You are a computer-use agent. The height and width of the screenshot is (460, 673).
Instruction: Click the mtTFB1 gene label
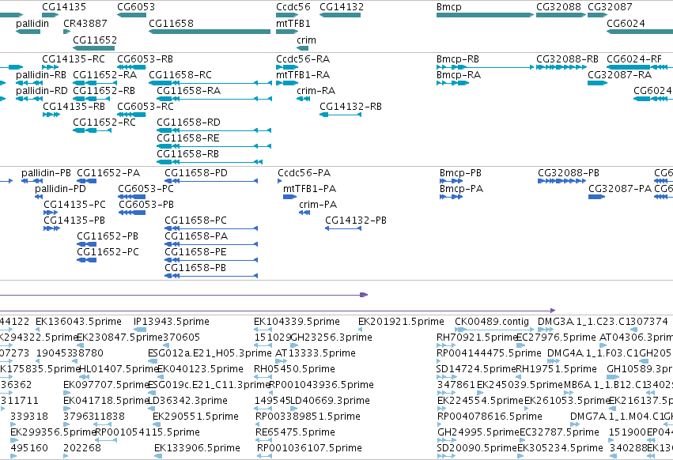pos(293,23)
